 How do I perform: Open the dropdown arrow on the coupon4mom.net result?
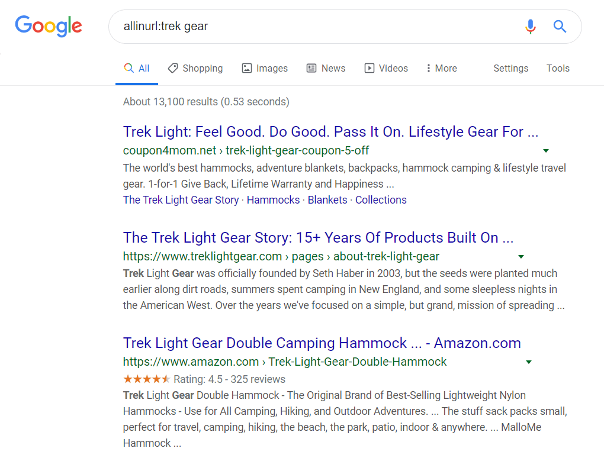coord(545,150)
